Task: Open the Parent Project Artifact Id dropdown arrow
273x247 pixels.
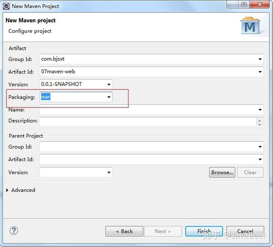Action: pyautogui.click(x=260, y=160)
